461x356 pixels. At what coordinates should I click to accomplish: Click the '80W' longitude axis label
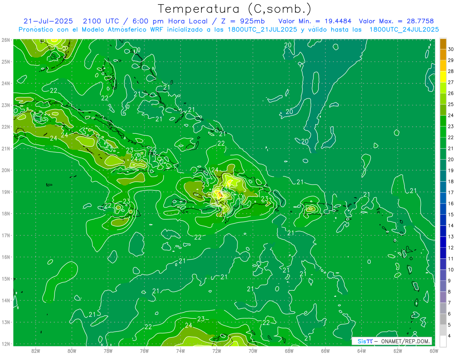[x=72, y=351]
